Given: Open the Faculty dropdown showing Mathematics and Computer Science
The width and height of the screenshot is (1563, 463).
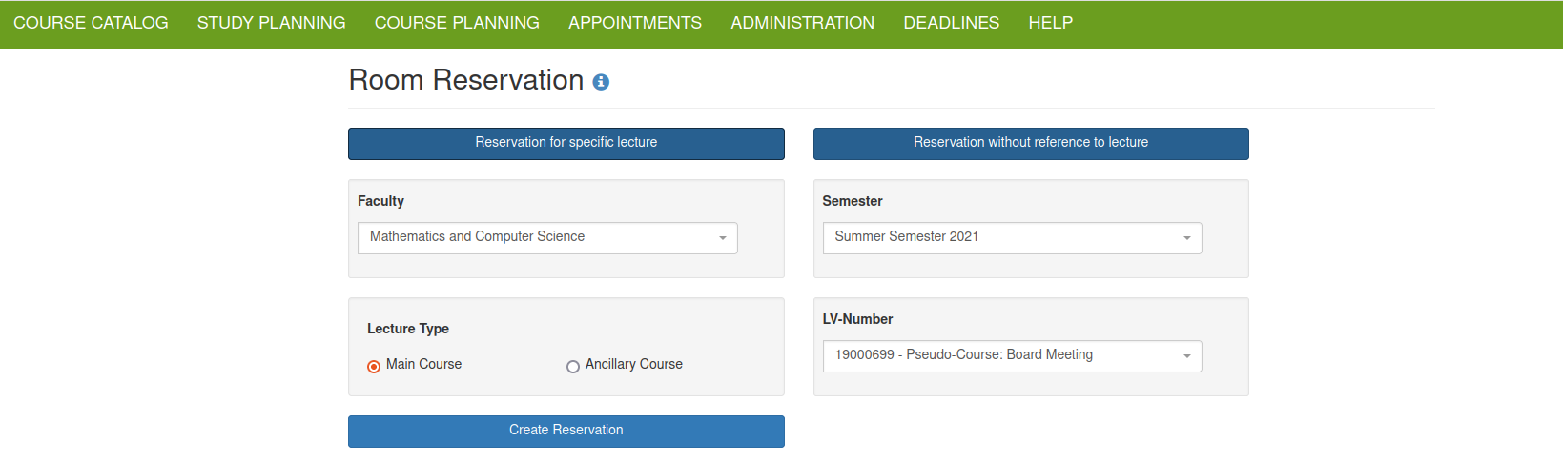Looking at the screenshot, I should coord(547,238).
